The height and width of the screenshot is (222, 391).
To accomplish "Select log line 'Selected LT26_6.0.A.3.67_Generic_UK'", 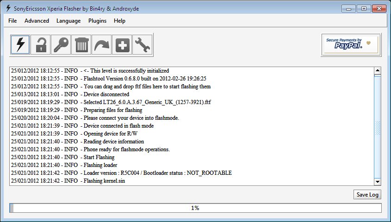I will pyautogui.click(x=111, y=102).
